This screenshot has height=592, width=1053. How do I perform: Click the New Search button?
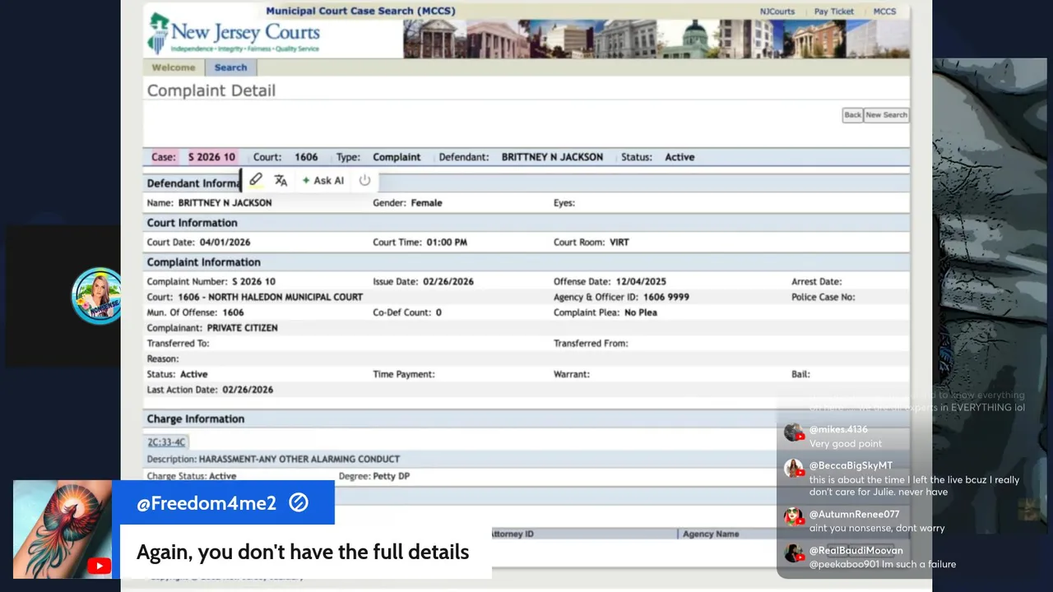[886, 115]
